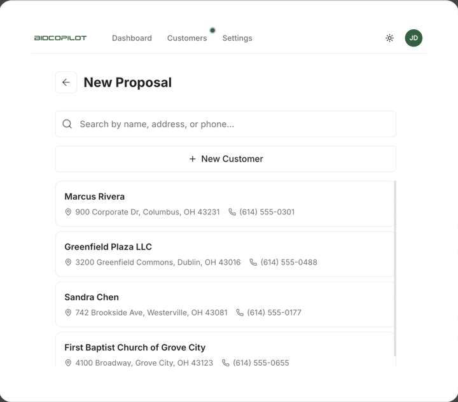Click phone number (614) 555-0177
458x402 pixels.
point(274,312)
